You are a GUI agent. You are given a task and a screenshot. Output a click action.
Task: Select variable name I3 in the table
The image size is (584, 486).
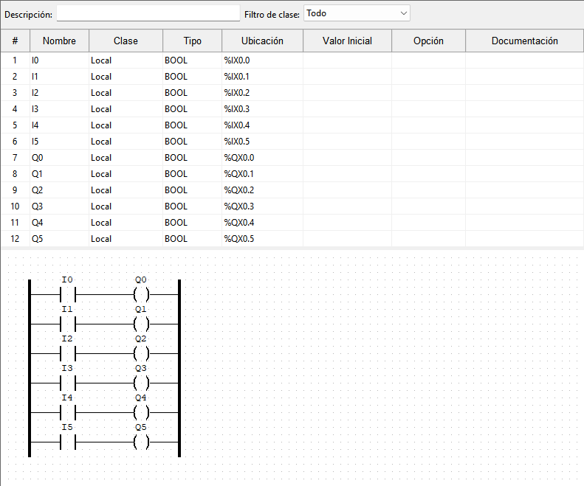click(x=59, y=109)
